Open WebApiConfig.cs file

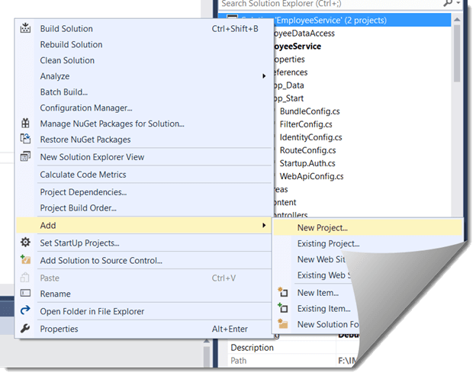[312, 177]
